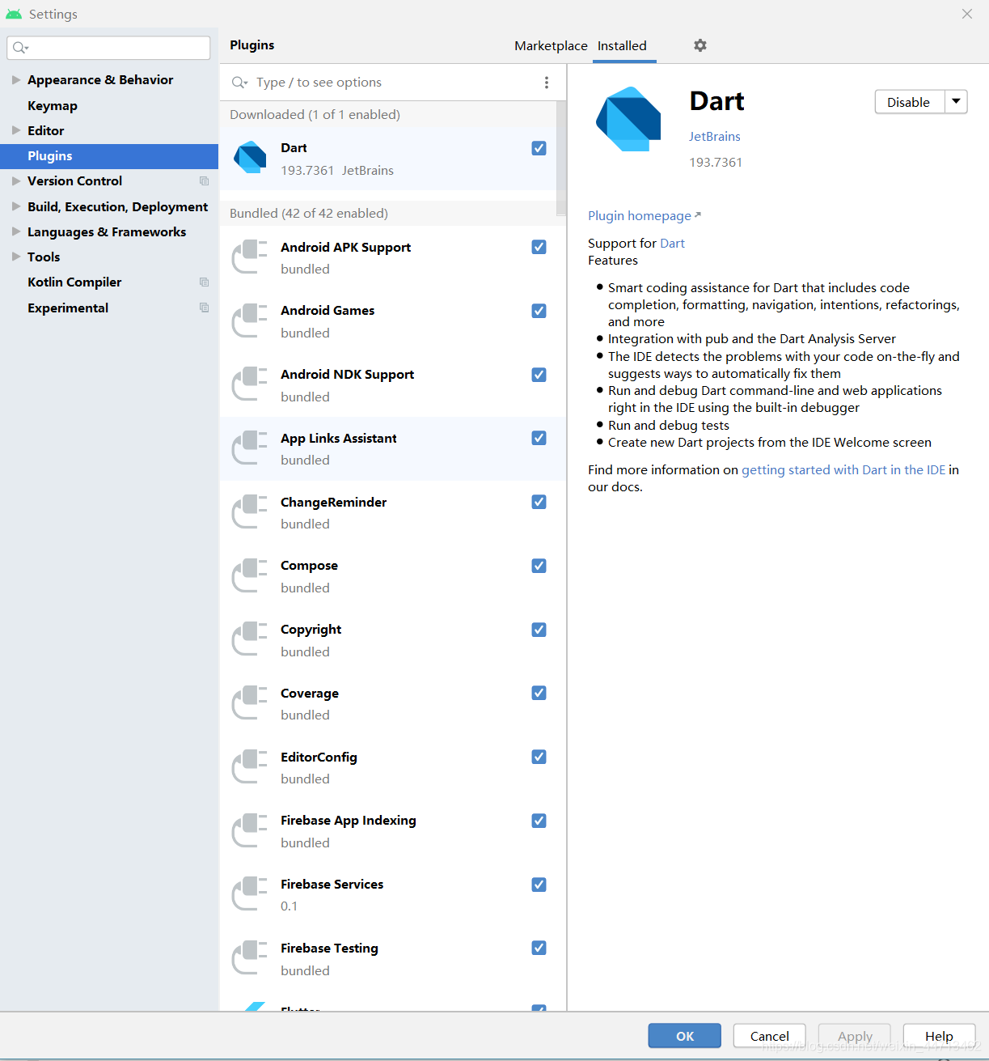Click the Android Games plugin icon
The width and height of the screenshot is (989, 1061).
250,320
